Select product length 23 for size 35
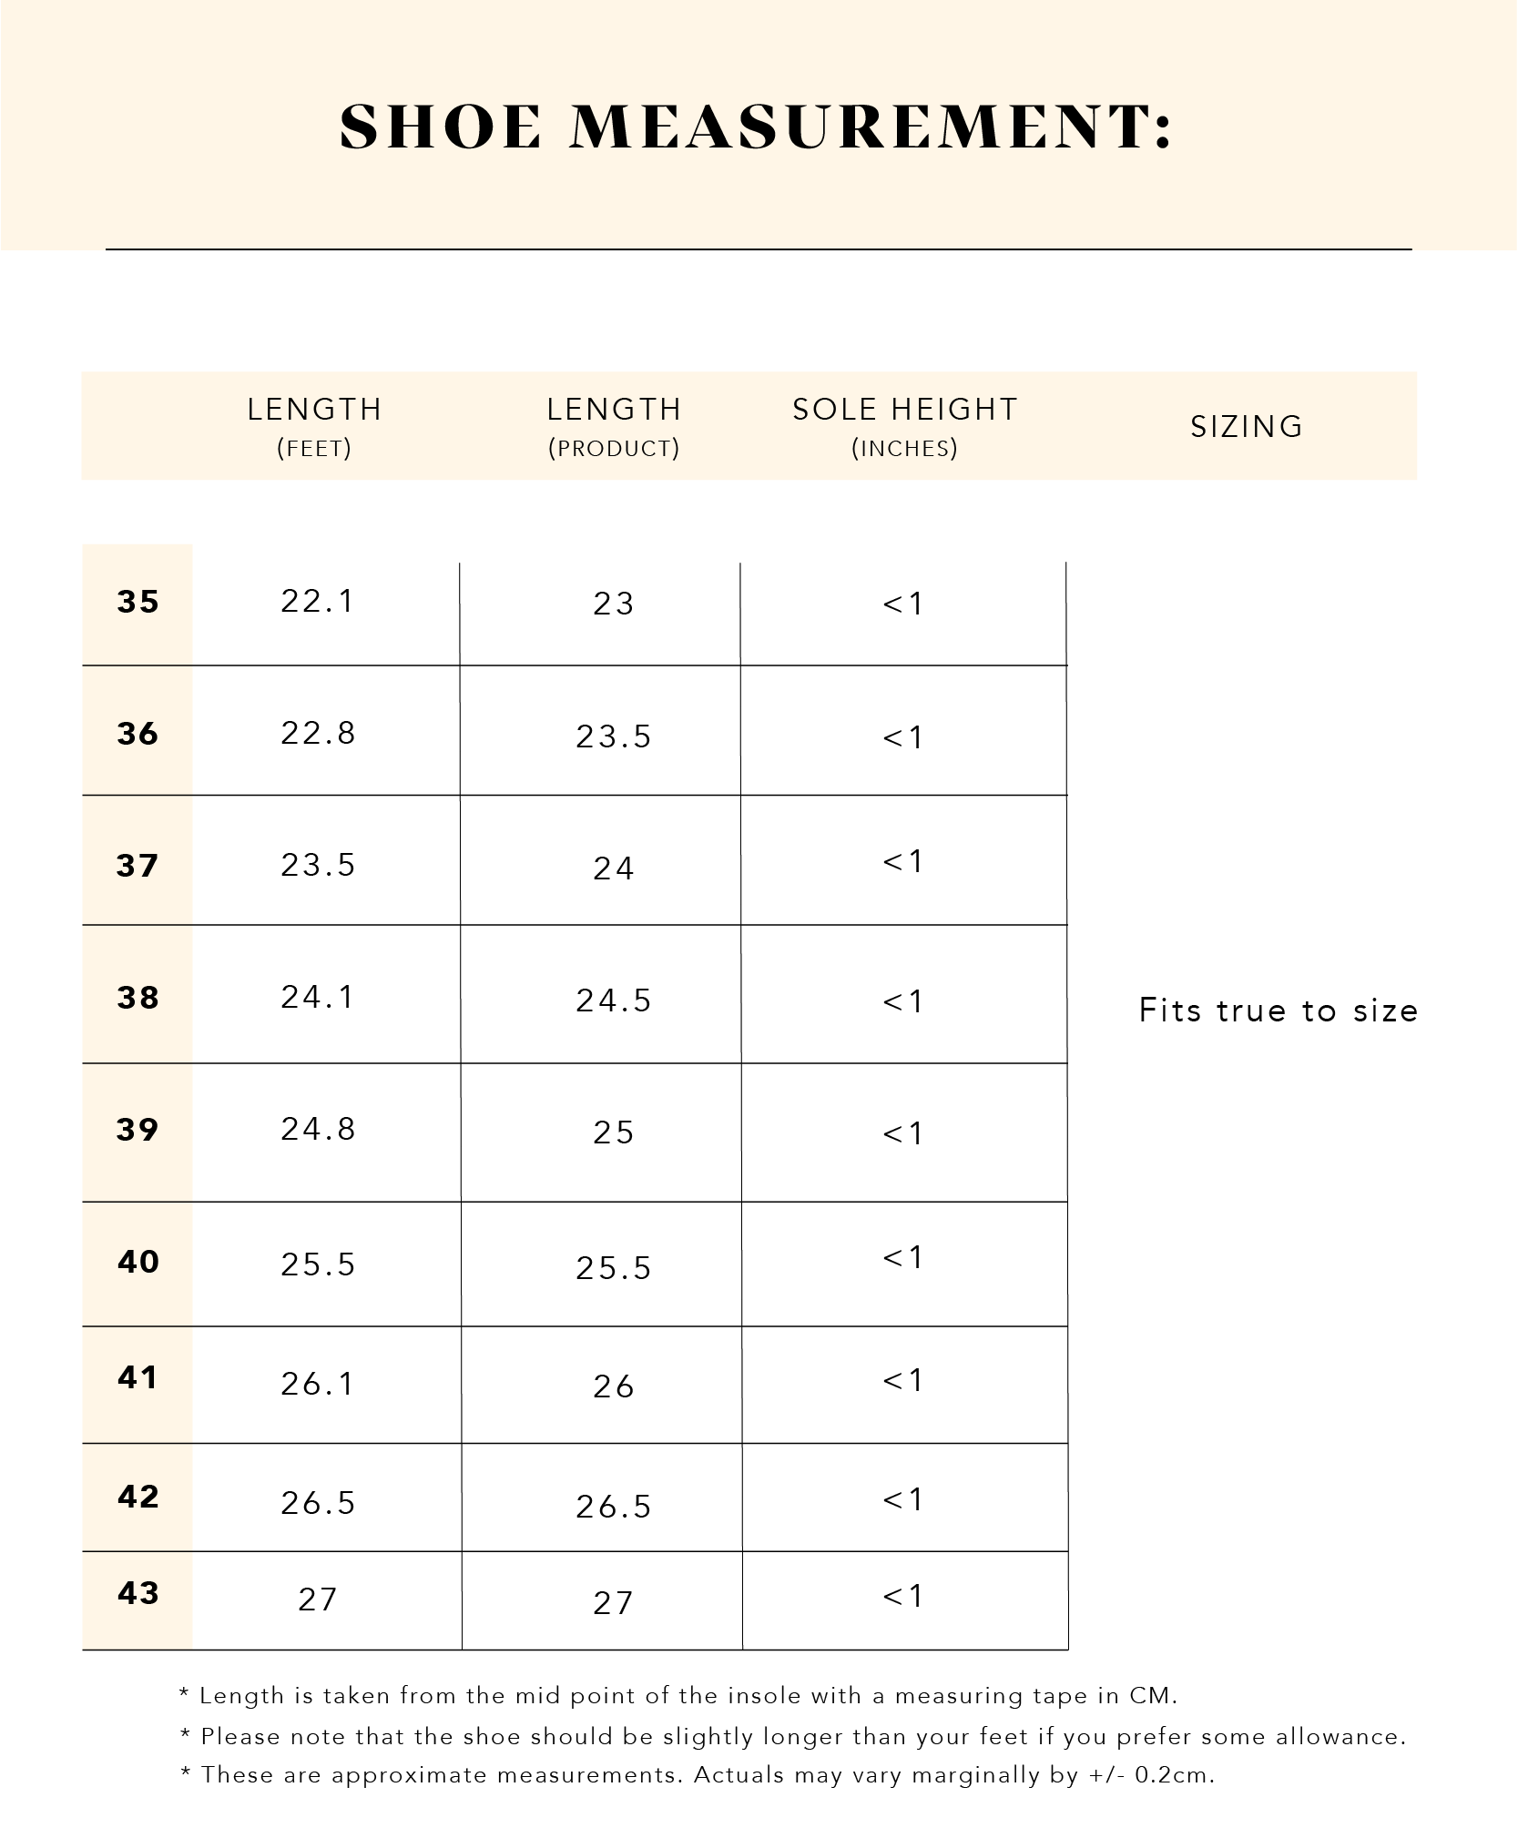 pyautogui.click(x=613, y=604)
